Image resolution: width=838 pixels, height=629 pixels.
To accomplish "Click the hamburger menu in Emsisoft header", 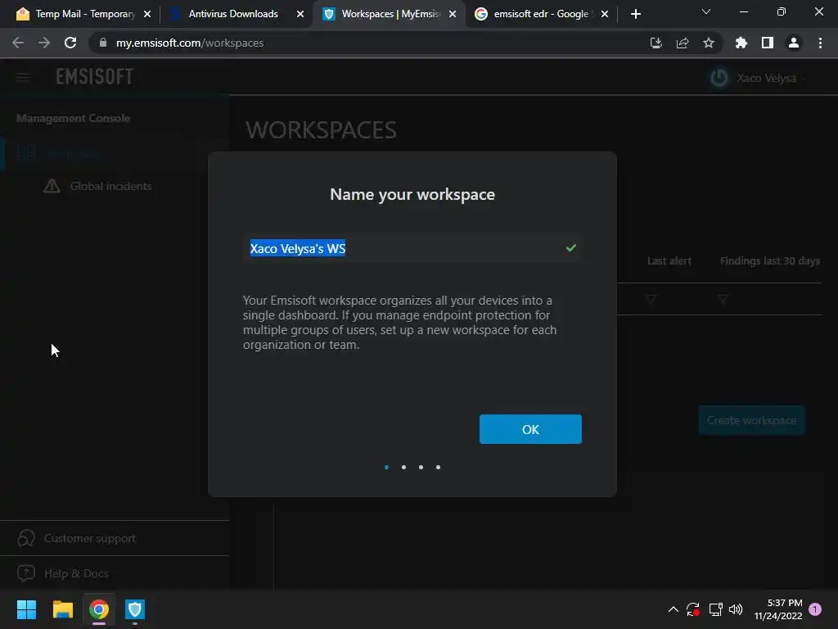I will tap(23, 78).
